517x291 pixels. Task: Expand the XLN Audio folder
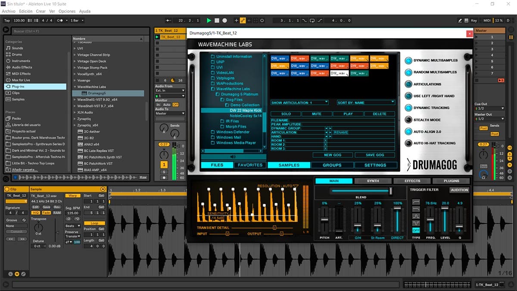click(75, 113)
